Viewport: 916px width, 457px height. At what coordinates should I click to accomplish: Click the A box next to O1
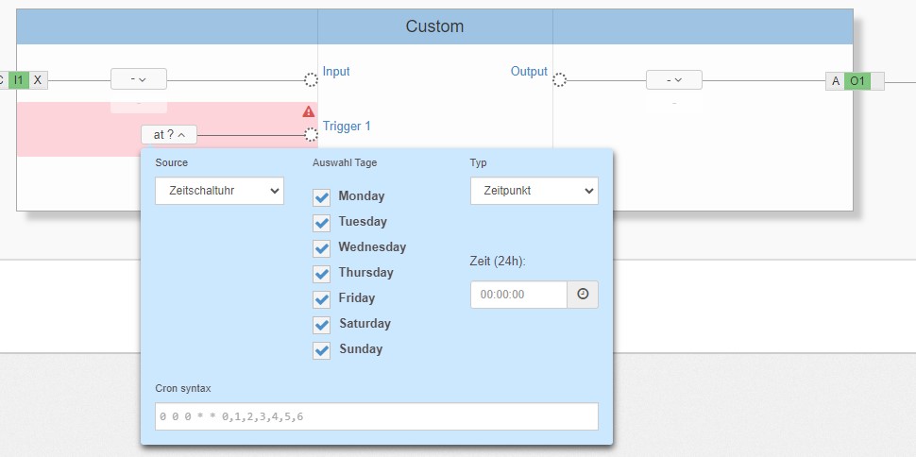[x=835, y=81]
